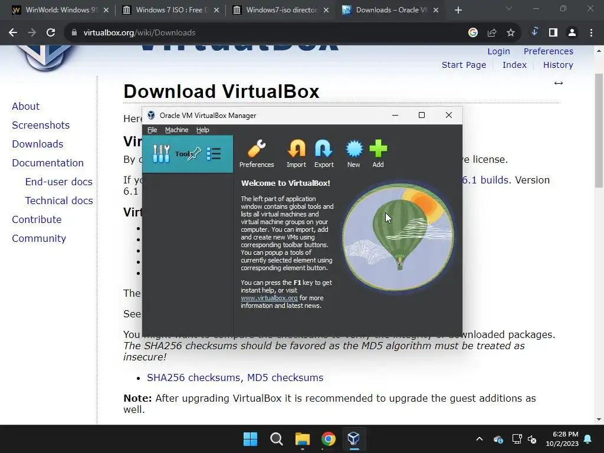604x453 pixels.
Task: Open Technical docs link
Action: (59, 201)
